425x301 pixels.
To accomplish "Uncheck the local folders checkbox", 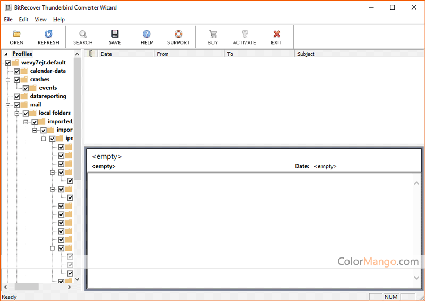I will coord(25,113).
